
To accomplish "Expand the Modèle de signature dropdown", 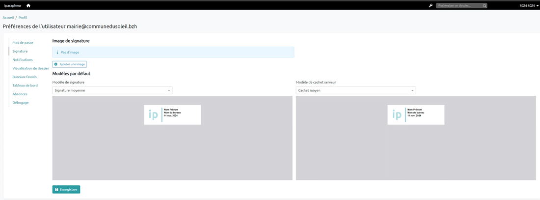I will (112, 90).
